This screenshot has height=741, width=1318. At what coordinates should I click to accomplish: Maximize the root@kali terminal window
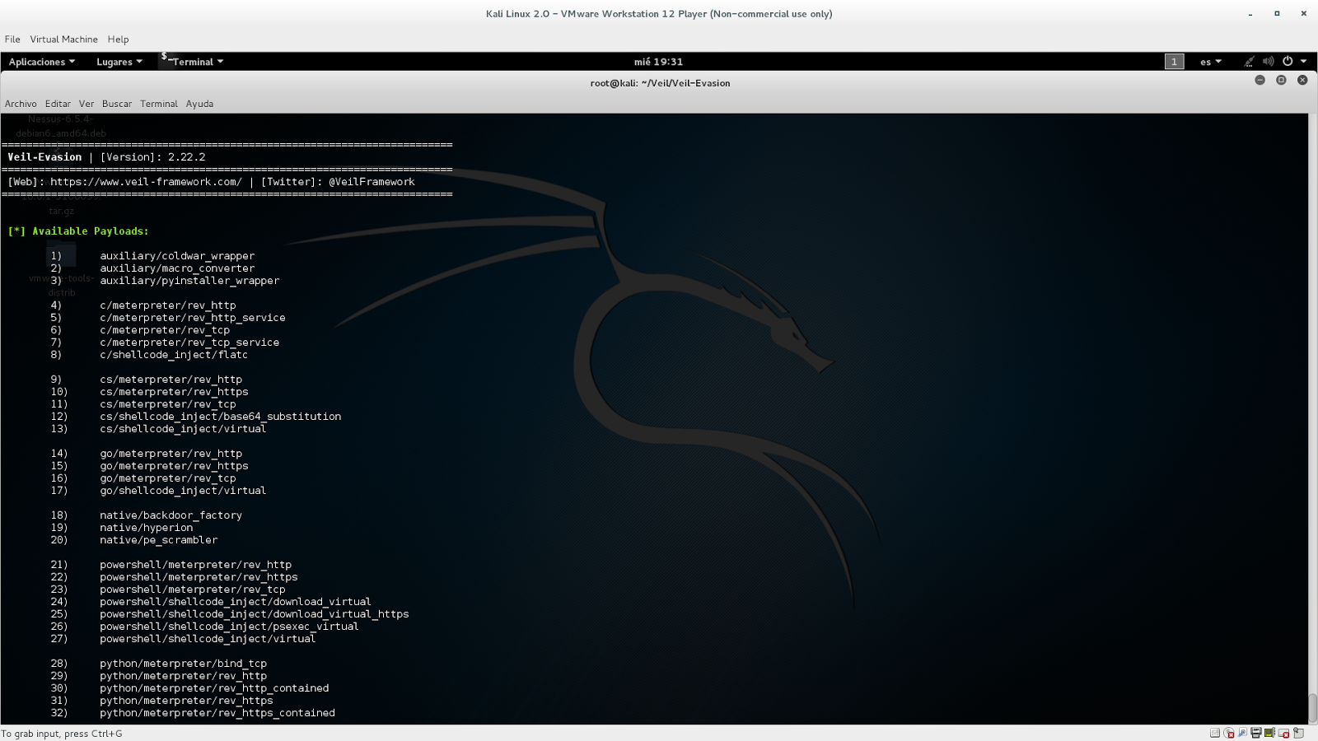1281,80
